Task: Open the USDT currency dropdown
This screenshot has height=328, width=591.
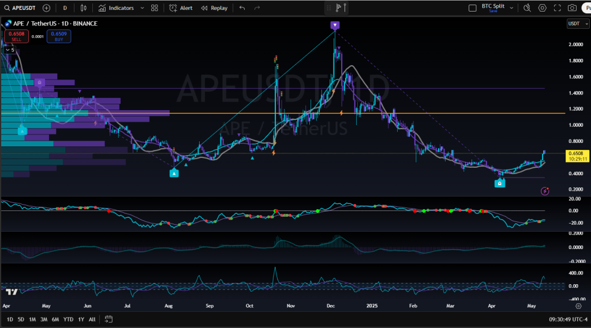Action: tap(578, 24)
